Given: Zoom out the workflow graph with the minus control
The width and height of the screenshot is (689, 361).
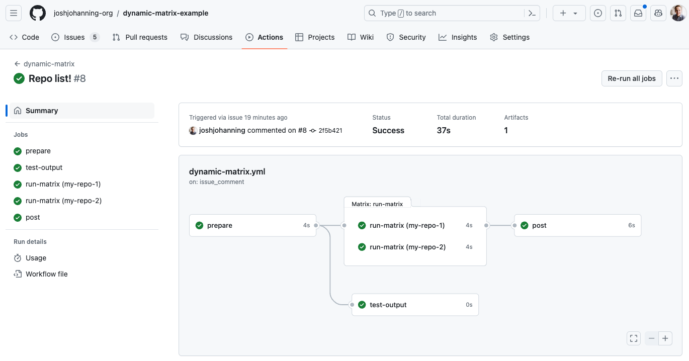Looking at the screenshot, I should tap(651, 338).
